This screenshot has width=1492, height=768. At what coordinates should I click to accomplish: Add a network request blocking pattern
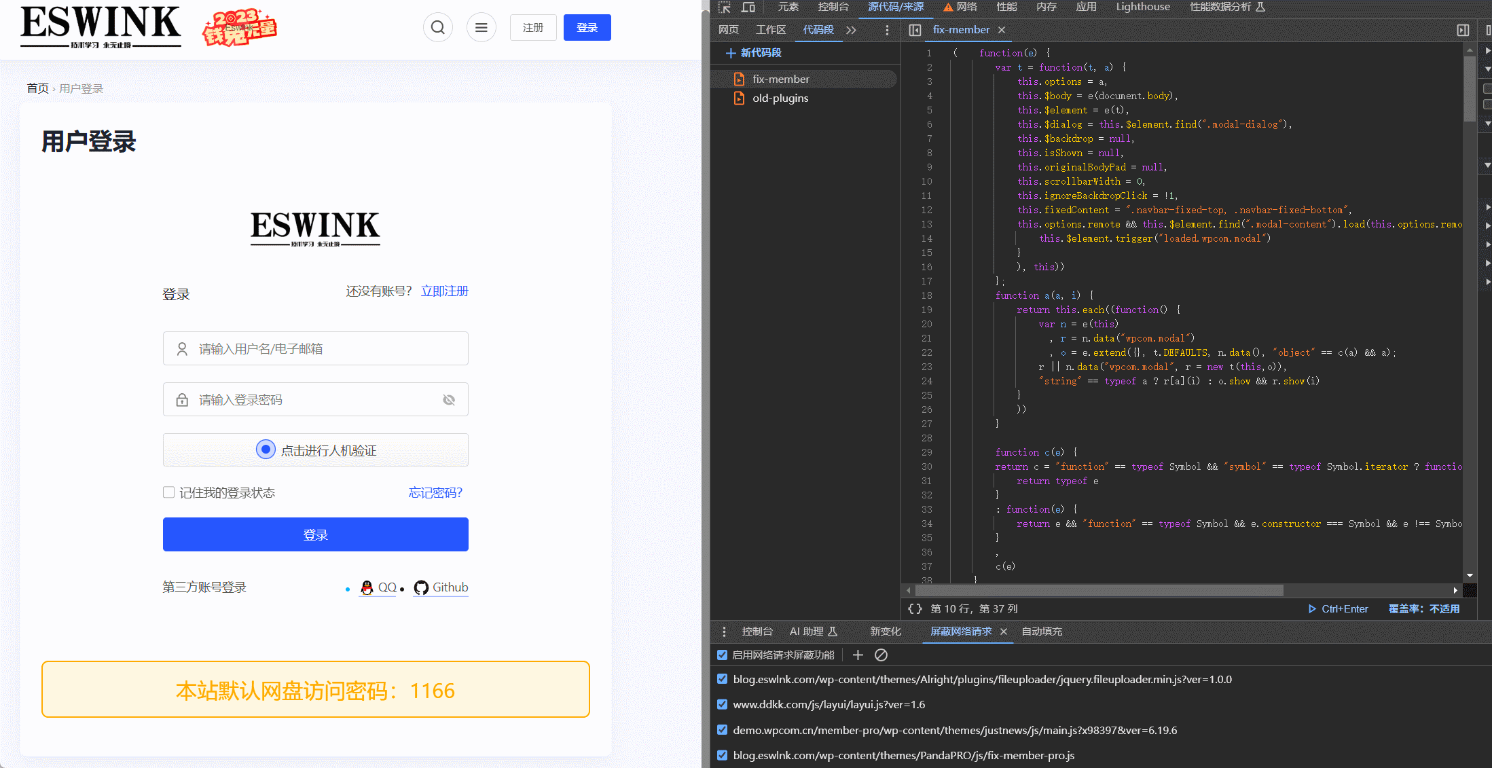pyautogui.click(x=858, y=655)
